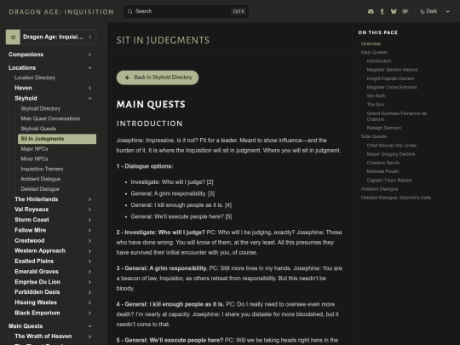Expand the Storm Coast chevron
Screen dimensions: 460x345
[x=89, y=220]
